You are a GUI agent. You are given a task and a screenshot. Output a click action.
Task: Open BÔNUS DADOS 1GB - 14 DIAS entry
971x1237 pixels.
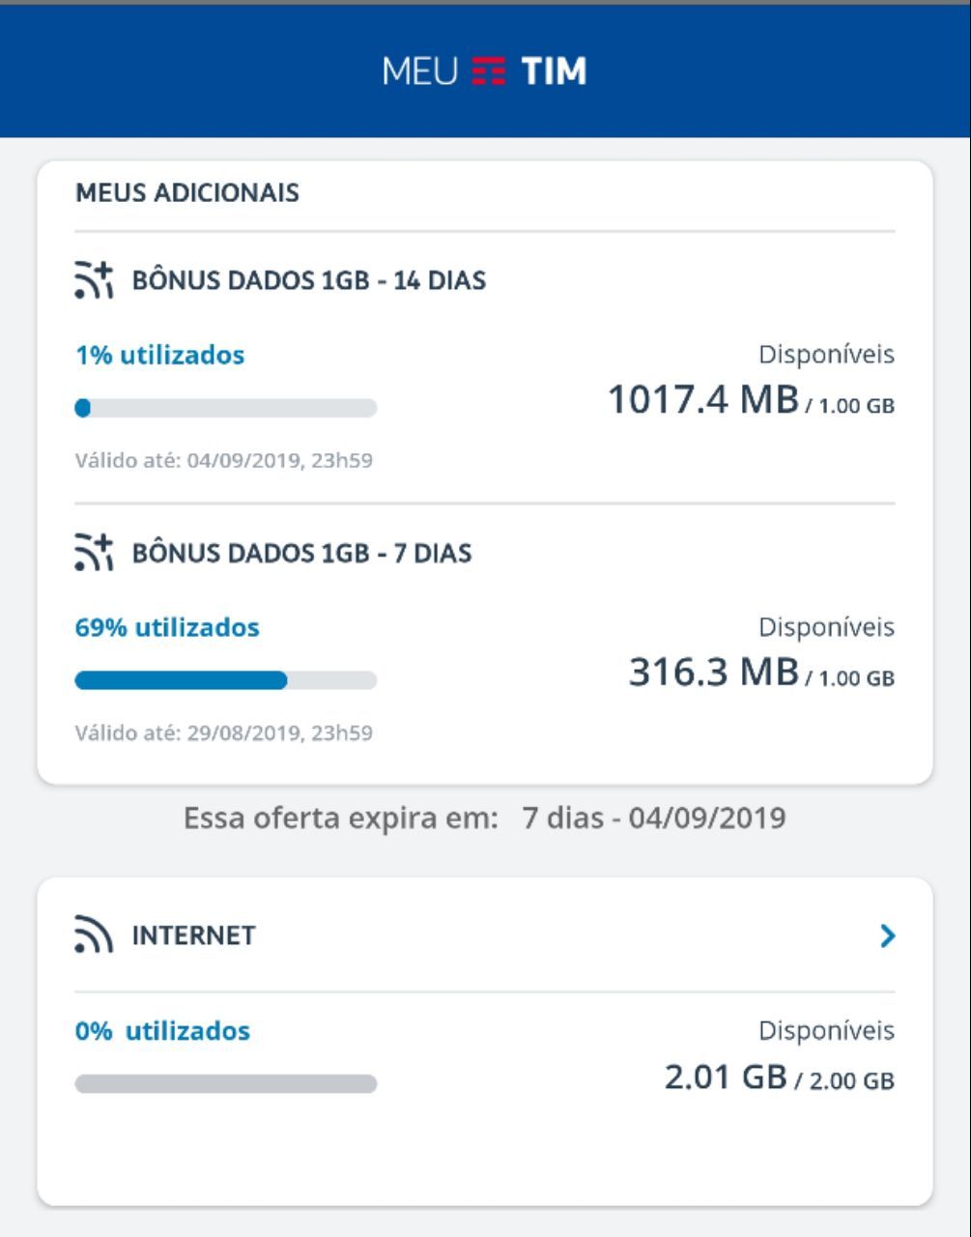308,281
